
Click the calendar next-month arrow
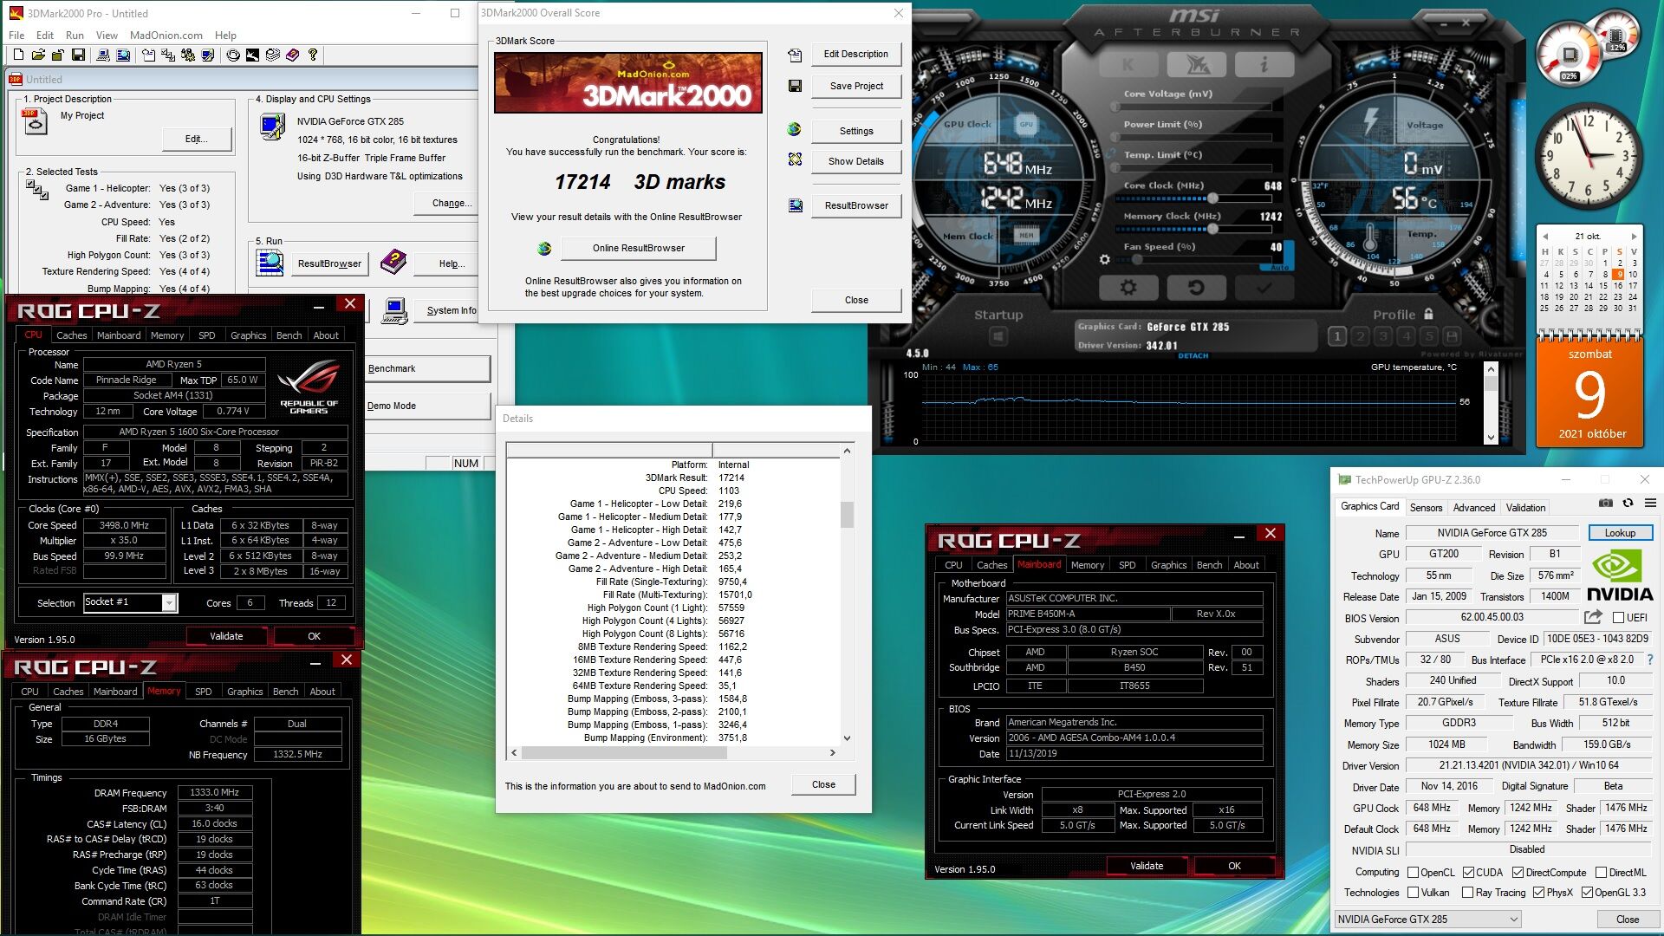tap(1634, 236)
